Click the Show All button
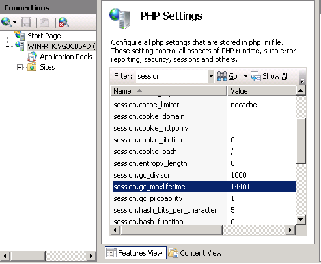The width and height of the screenshot is (321, 264). pyautogui.click(x=270, y=76)
